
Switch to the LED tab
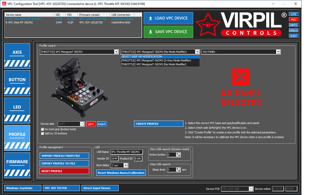[x=17, y=111]
